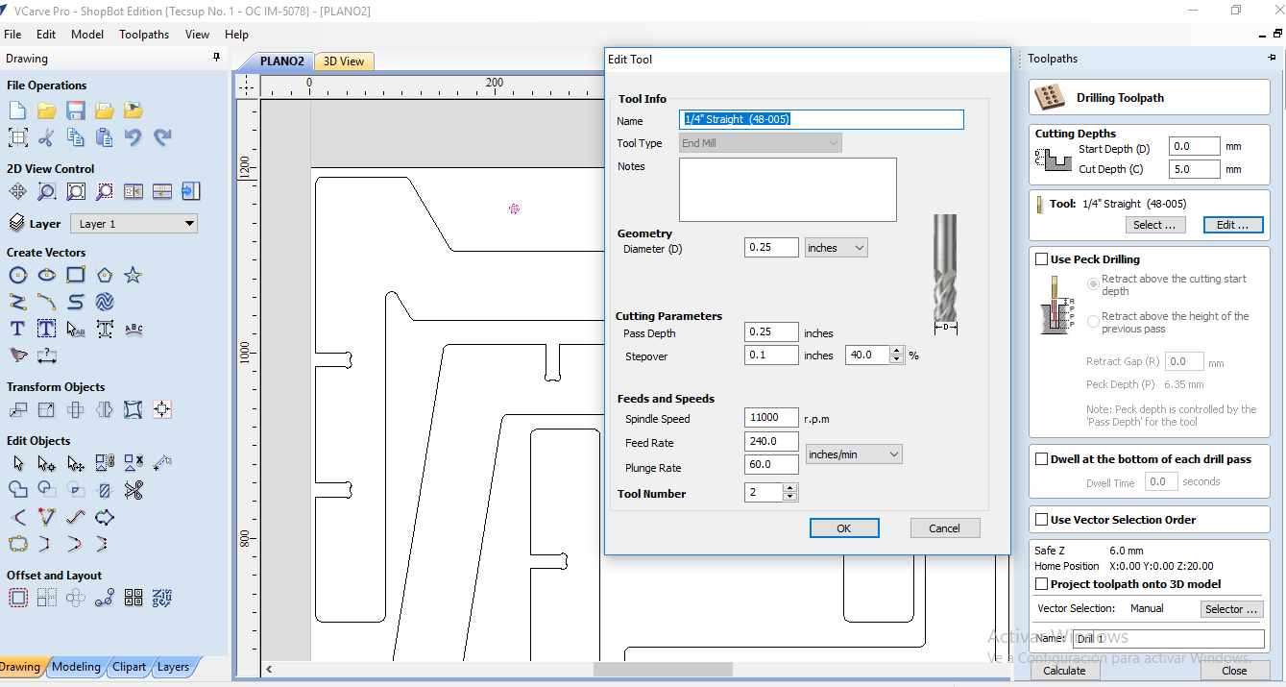
Task: Select the Pan view tool
Action: (x=17, y=191)
